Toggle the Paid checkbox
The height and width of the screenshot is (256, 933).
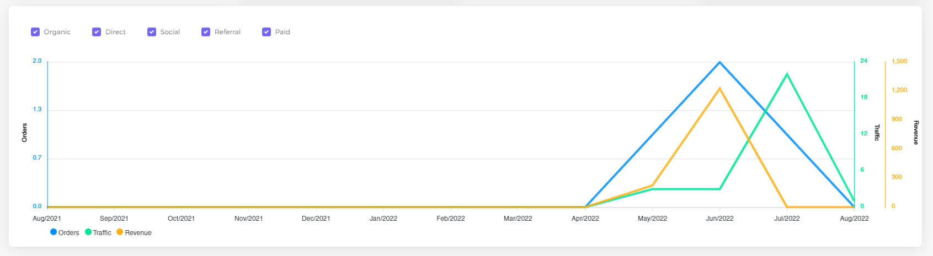266,32
